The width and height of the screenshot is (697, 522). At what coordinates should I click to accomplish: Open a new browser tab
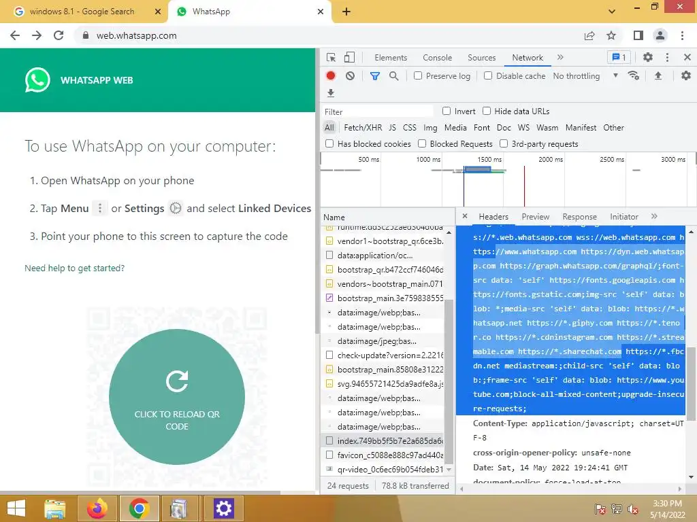pos(346,12)
